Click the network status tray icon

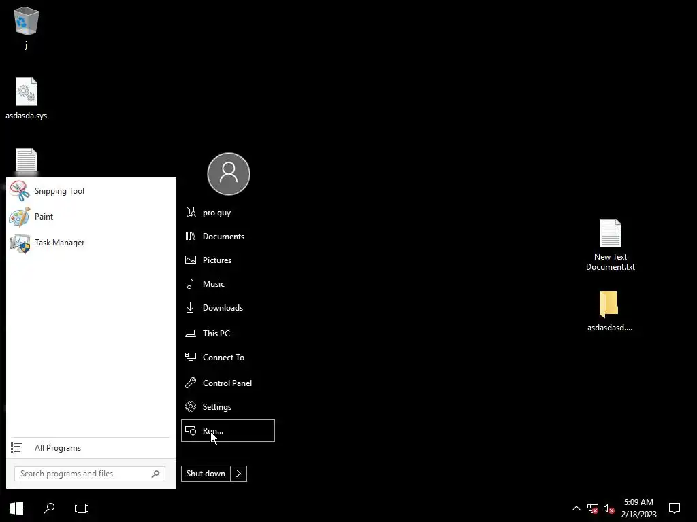[593, 508]
